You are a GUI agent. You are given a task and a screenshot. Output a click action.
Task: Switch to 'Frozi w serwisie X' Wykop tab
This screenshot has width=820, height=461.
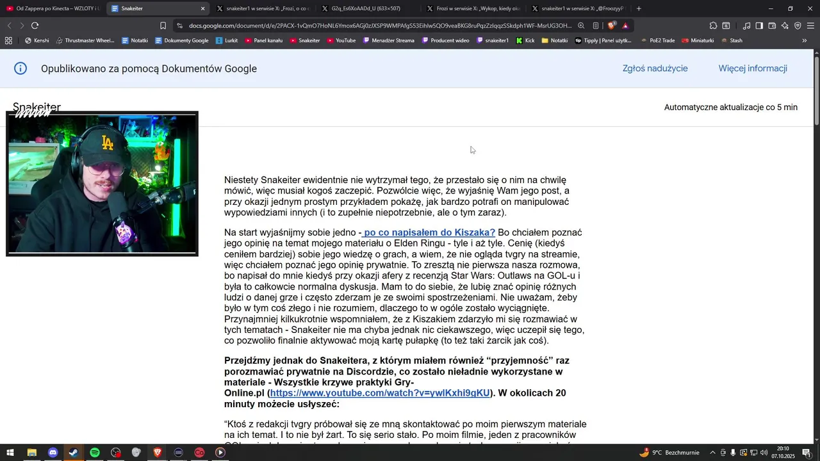(473, 8)
